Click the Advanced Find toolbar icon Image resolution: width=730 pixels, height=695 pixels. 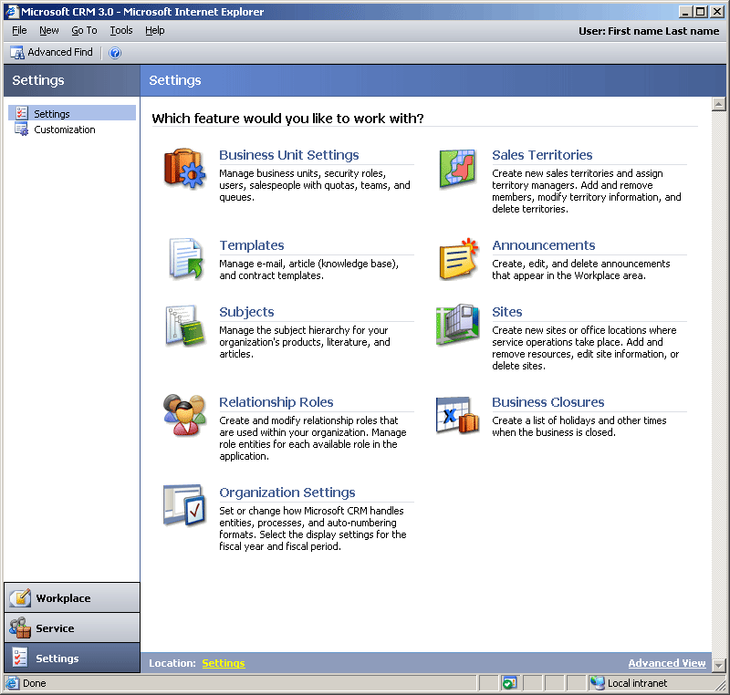(x=17, y=53)
